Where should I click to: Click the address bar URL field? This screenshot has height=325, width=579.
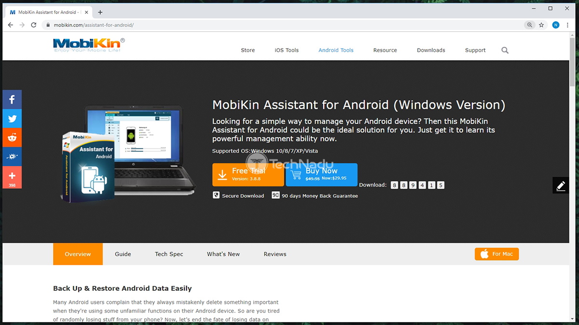point(285,25)
